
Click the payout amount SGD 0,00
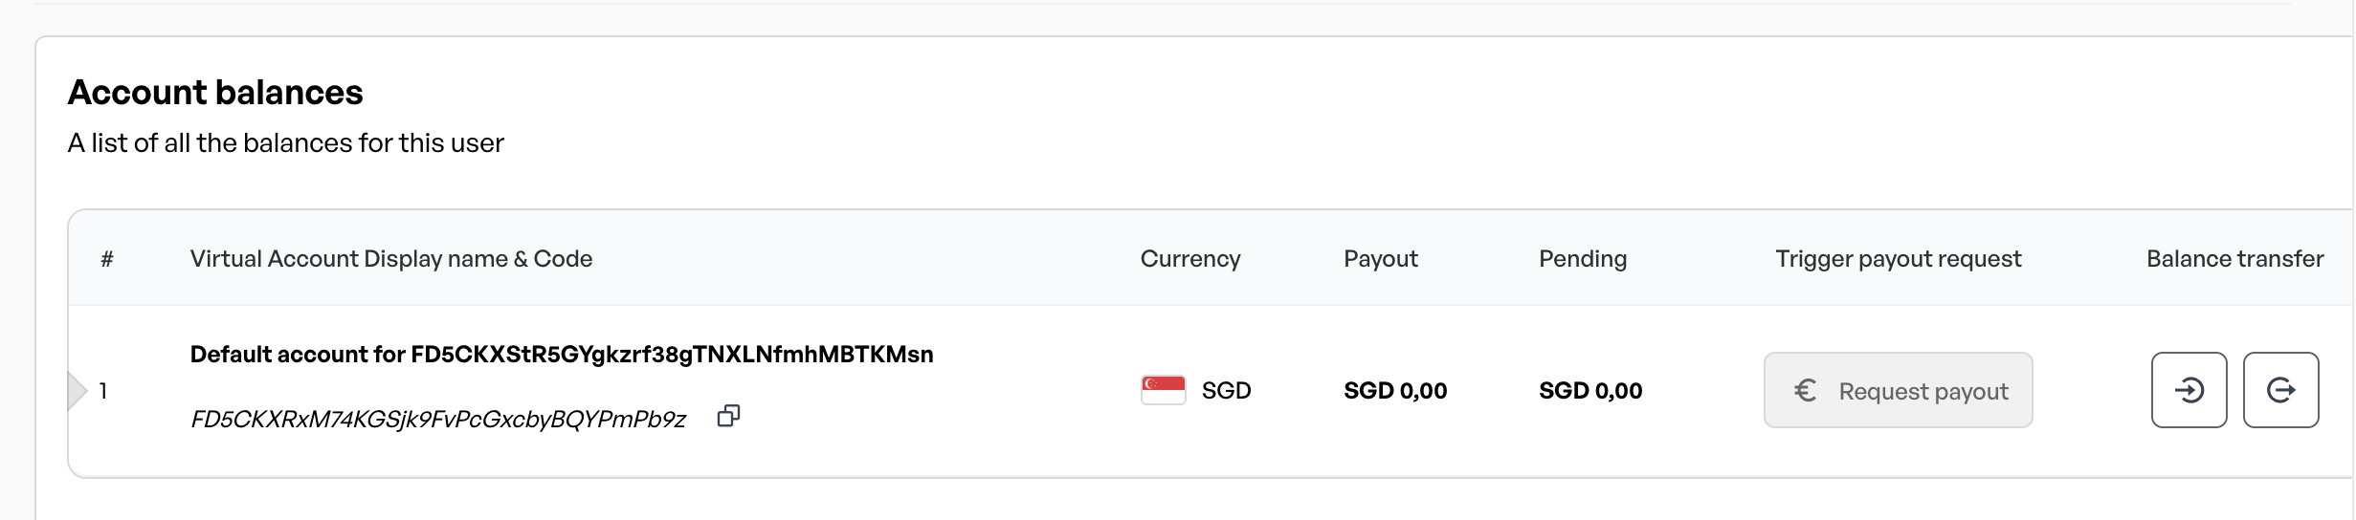click(1394, 391)
